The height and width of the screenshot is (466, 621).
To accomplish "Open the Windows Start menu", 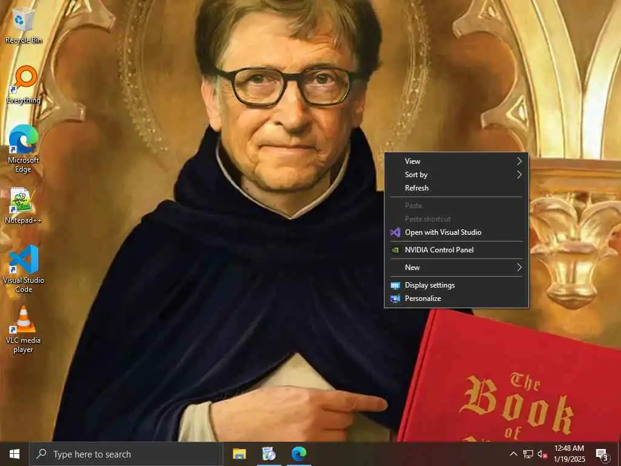I will (x=15, y=454).
